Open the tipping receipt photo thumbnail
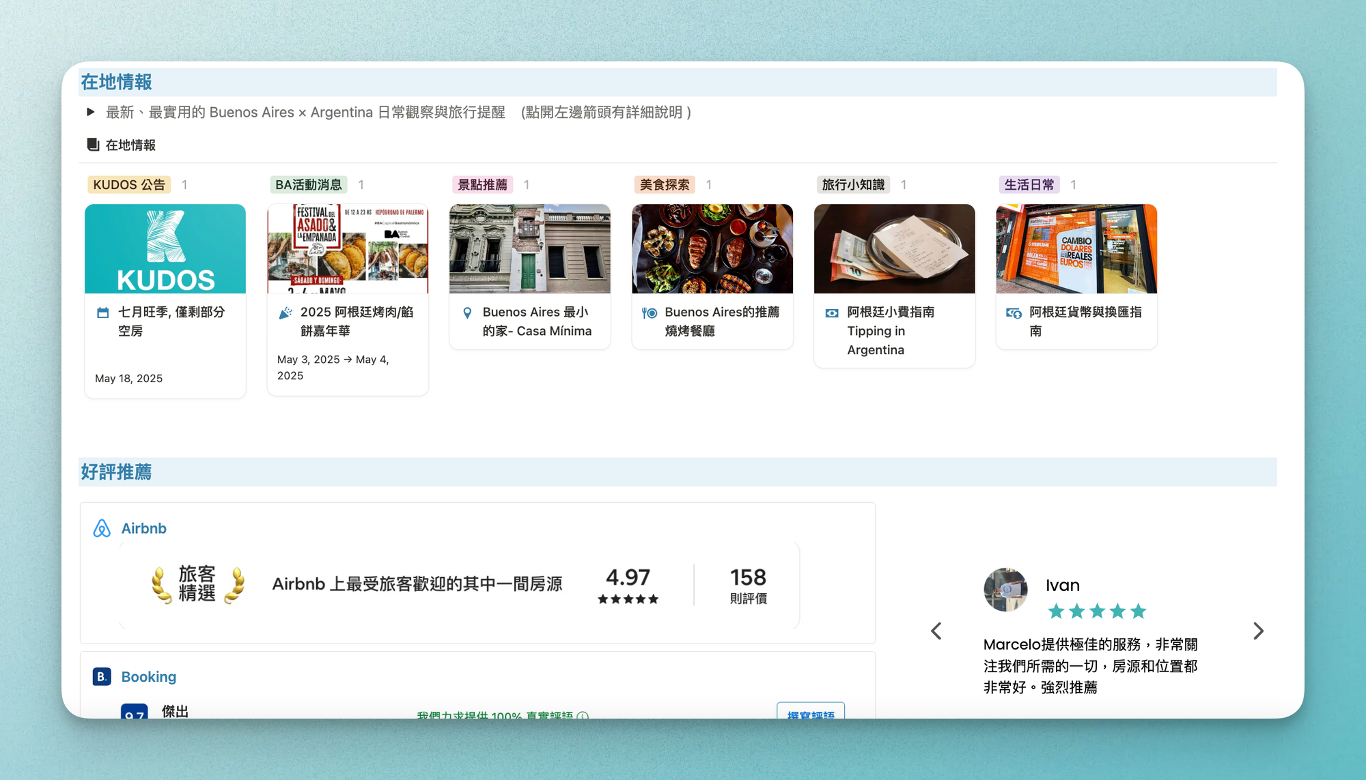 pyautogui.click(x=895, y=248)
